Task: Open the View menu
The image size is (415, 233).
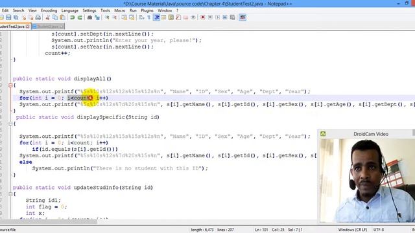Action: (32, 10)
